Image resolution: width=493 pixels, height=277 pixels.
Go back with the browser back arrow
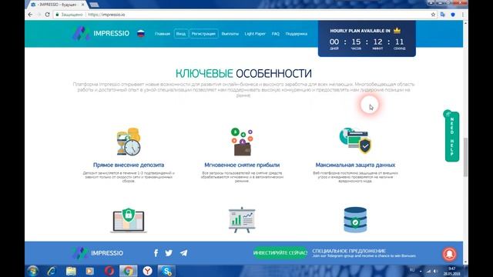30,15
